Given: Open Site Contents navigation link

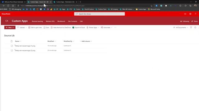Looking at the screenshot, I should pos(72,21).
